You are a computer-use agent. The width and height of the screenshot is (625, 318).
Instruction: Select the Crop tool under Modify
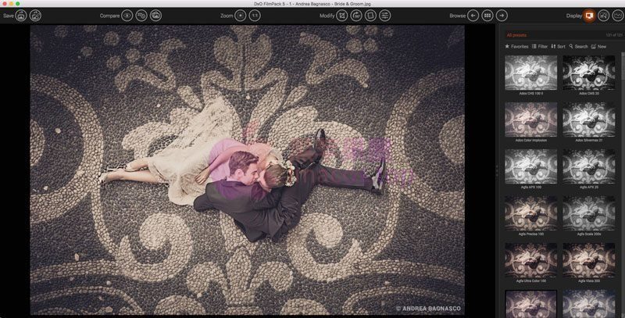click(342, 16)
